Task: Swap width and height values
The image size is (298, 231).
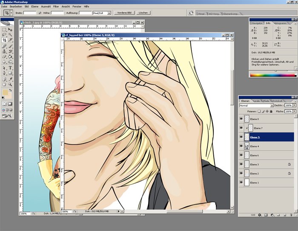Action: [40, 13]
